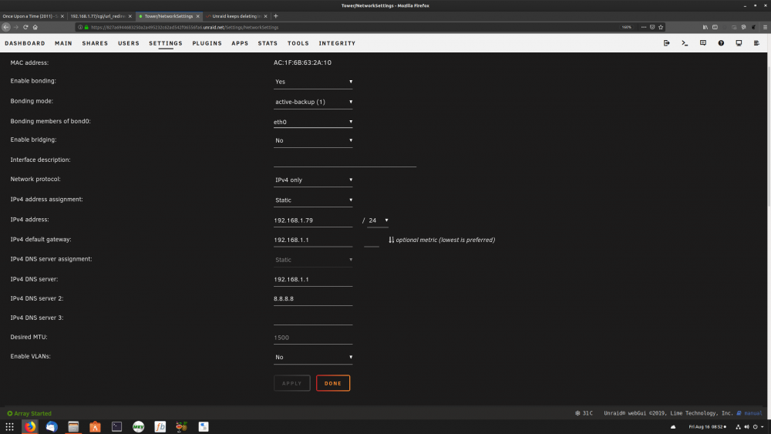The width and height of the screenshot is (771, 434).
Task: Open new browser tab plus button
Action: [275, 16]
